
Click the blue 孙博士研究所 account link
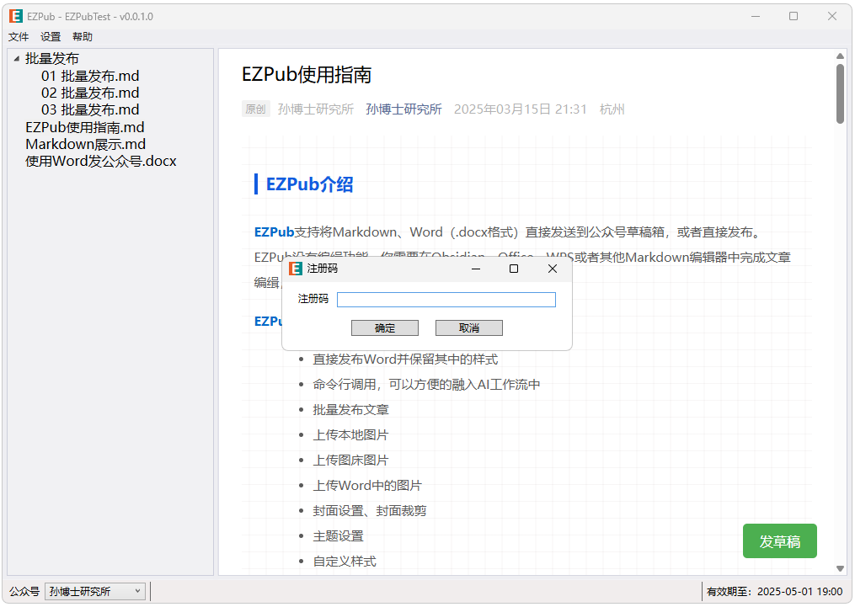point(403,109)
